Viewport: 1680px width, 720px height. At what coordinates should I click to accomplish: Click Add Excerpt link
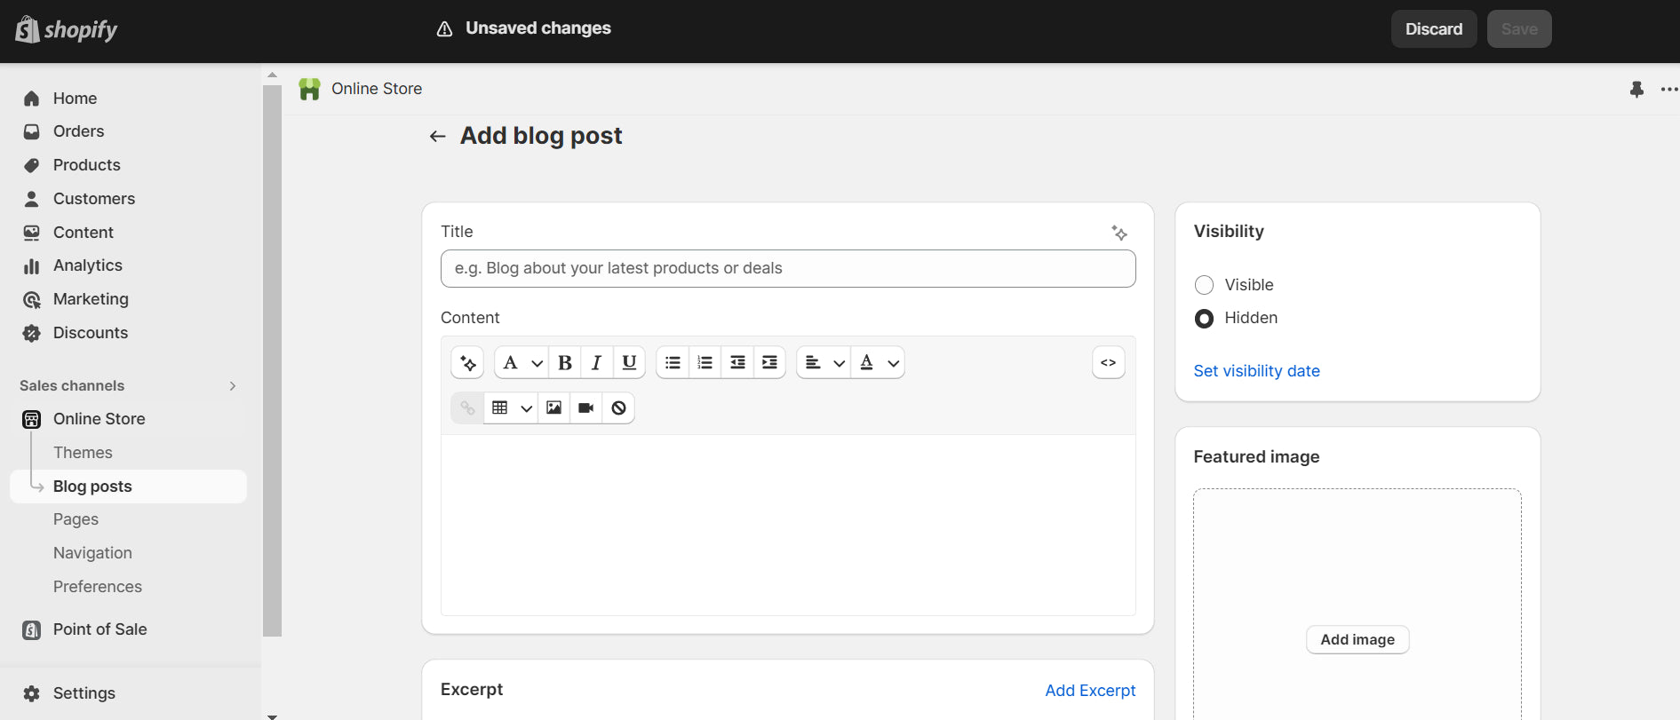tap(1090, 691)
